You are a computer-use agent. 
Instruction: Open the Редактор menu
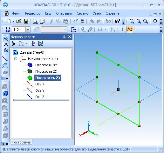pos(33,13)
